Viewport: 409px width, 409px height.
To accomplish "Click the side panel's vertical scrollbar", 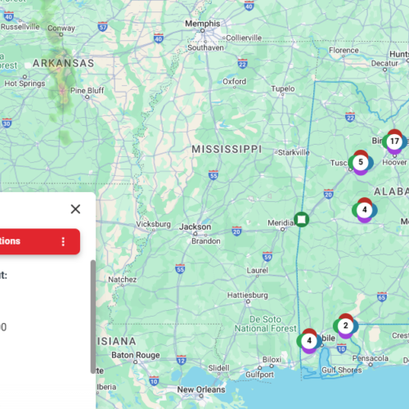I will coord(93,317).
